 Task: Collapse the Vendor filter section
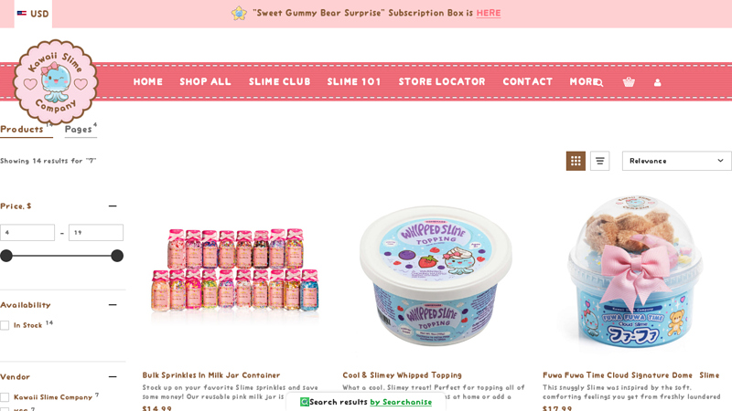[113, 376]
